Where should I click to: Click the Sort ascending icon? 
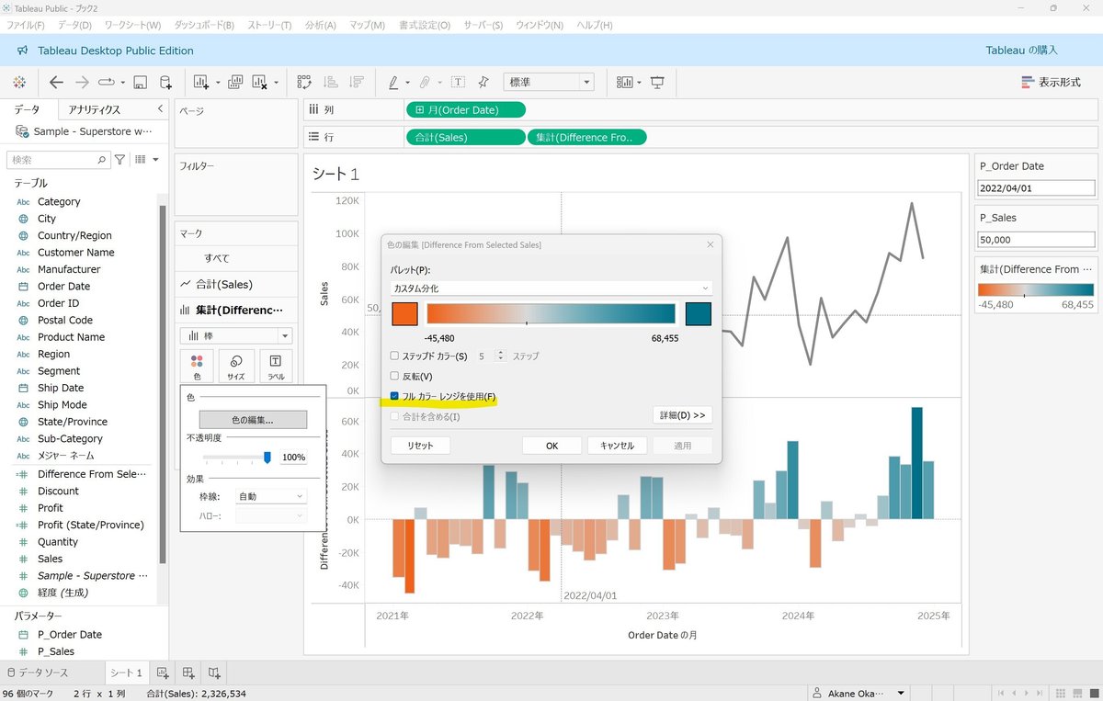pos(330,82)
